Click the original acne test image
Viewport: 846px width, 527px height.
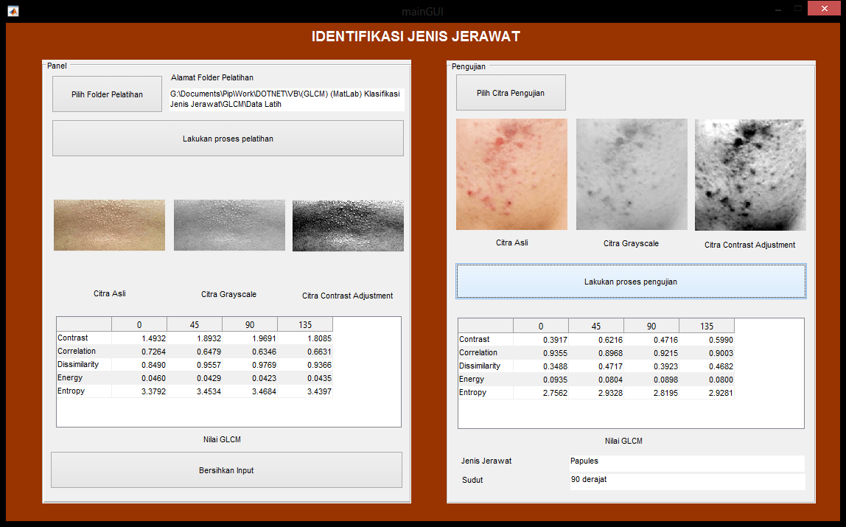pos(511,175)
